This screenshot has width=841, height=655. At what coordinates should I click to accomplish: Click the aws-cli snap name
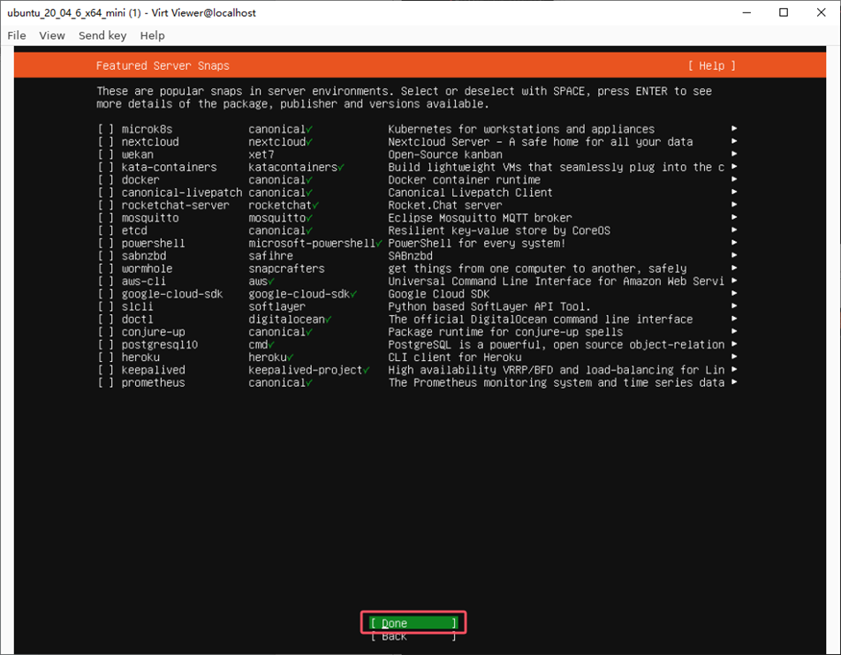click(144, 282)
